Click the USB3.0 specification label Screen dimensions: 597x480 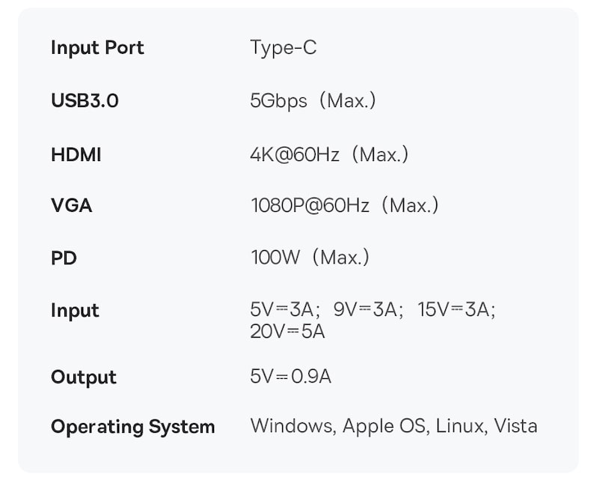[x=85, y=101]
